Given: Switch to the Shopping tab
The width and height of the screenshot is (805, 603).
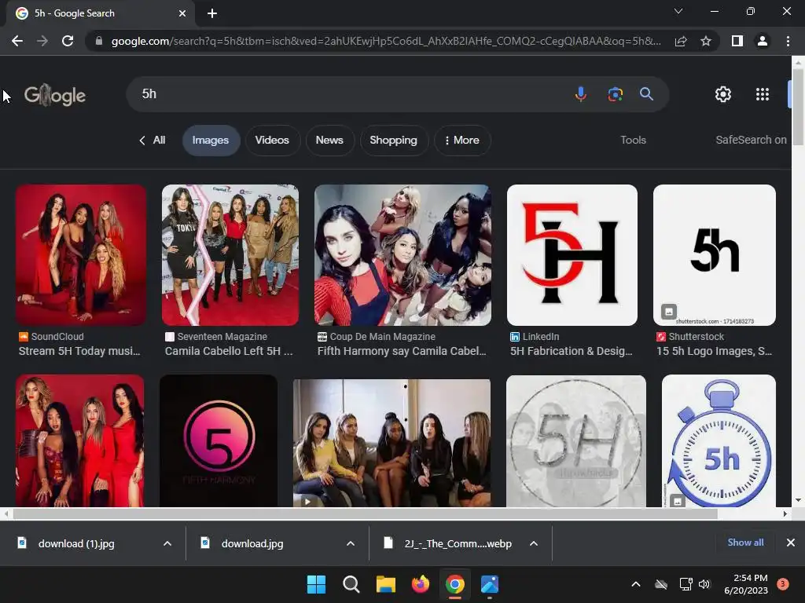Looking at the screenshot, I should click(x=394, y=140).
